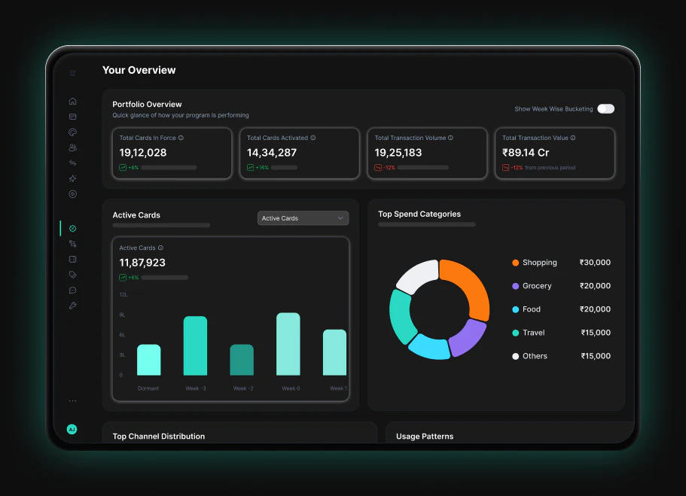This screenshot has height=496, width=686.
Task: Click the orange Shopping legend swatch
Action: (x=515, y=263)
